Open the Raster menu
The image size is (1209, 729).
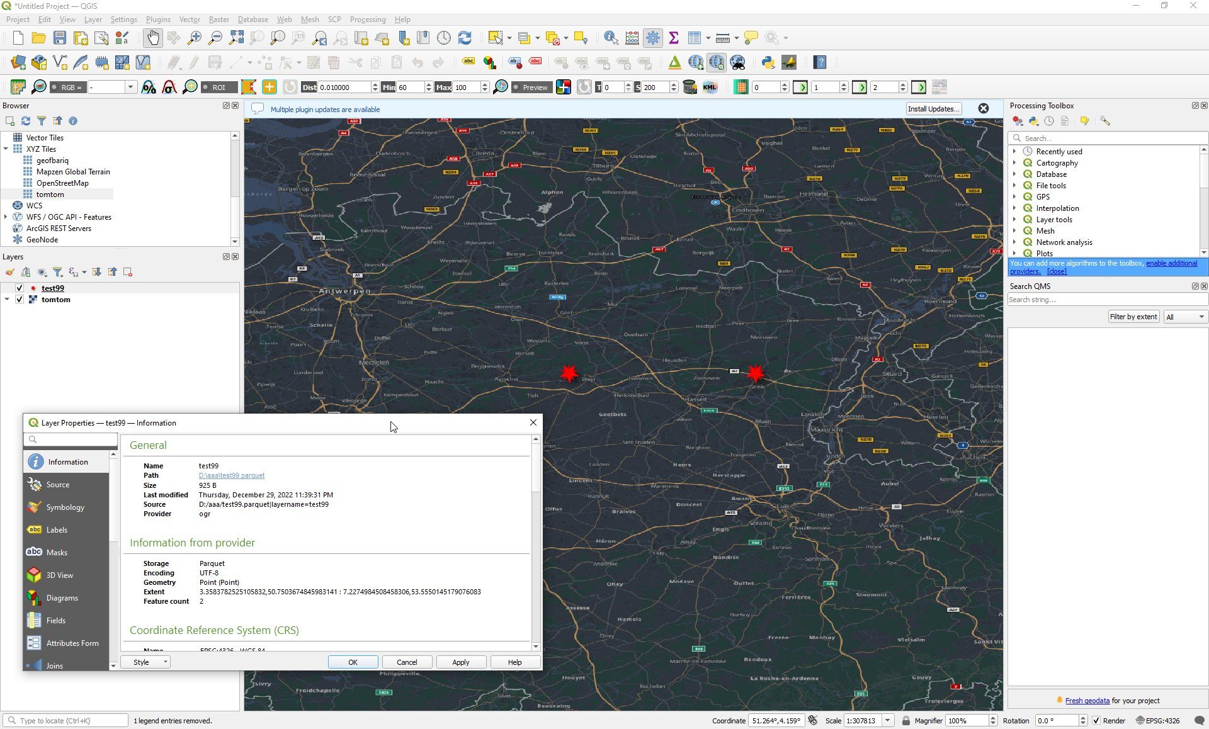coord(219,20)
